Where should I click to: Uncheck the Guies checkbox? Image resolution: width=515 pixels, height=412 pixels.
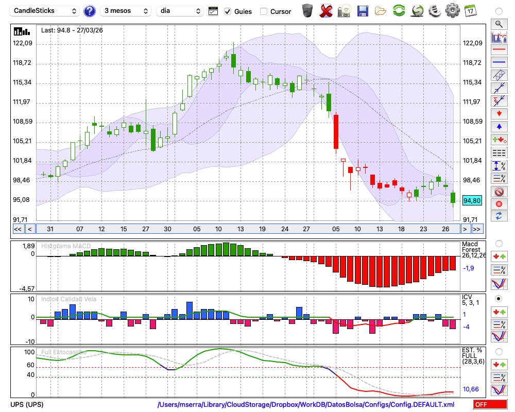point(228,11)
